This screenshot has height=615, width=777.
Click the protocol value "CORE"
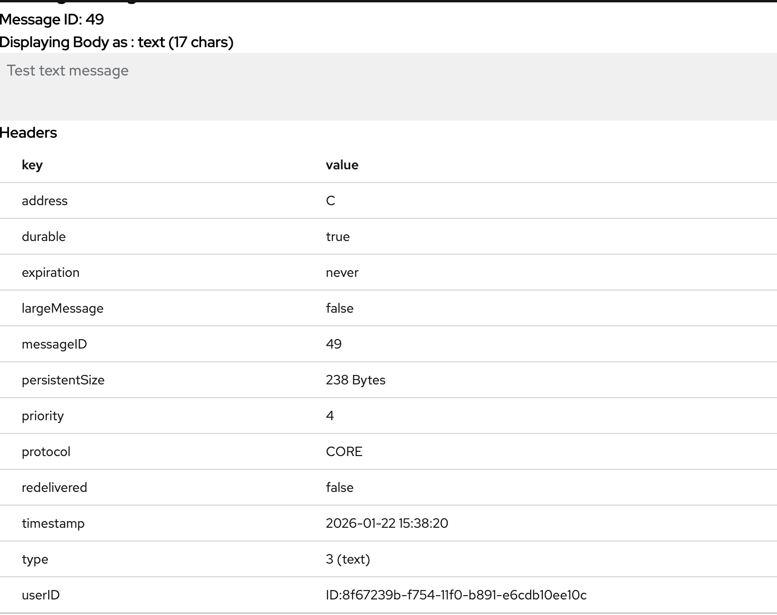click(x=344, y=452)
